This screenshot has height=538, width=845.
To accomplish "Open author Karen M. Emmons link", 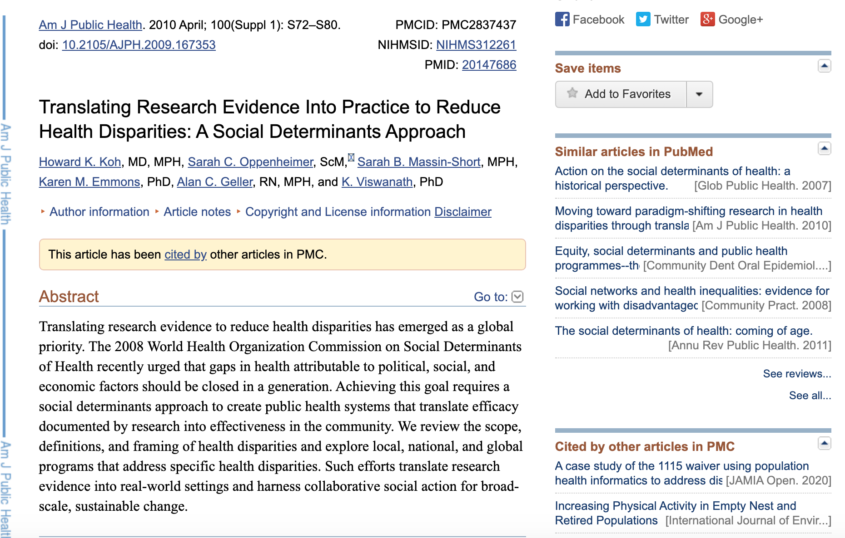I will click(x=89, y=182).
